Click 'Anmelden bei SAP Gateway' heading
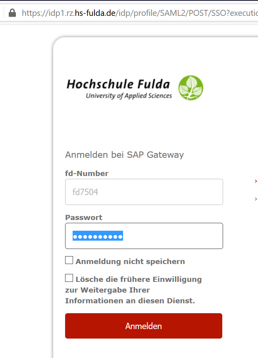Image resolution: width=258 pixels, height=358 pixels. tap(124, 155)
